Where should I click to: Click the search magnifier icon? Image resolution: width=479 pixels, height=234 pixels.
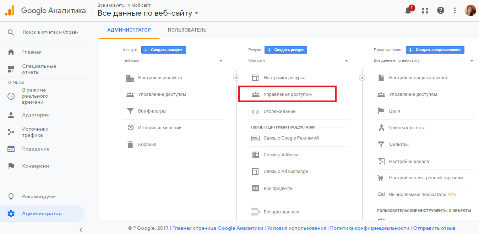pos(11,32)
